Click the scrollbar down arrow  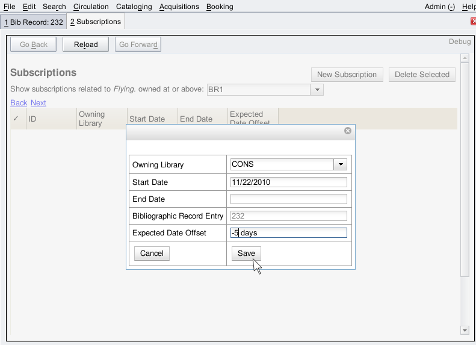coord(464,330)
